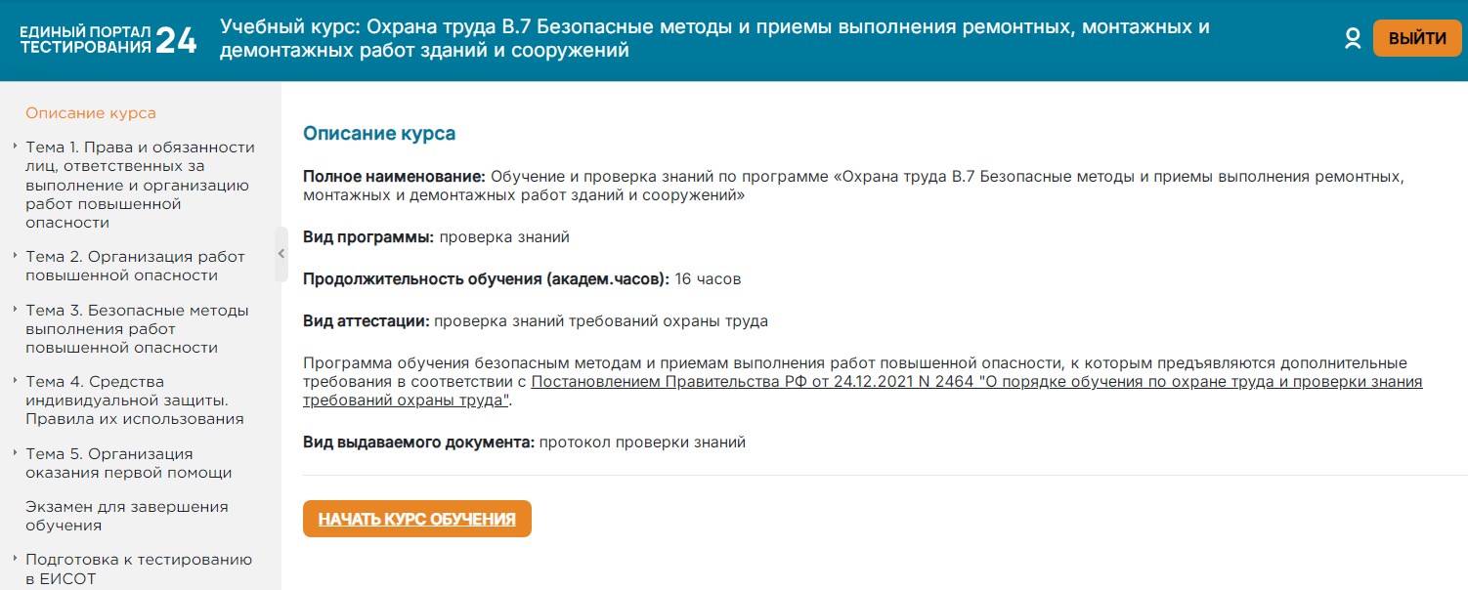Image resolution: width=1468 pixels, height=590 pixels.
Task: Select Тема 4. Средства индивидуальной защиты
Action: 134,400
